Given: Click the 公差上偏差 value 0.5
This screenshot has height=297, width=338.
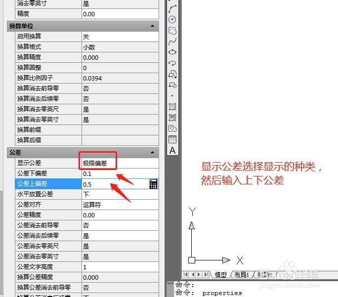Looking at the screenshot, I should pyautogui.click(x=115, y=184).
